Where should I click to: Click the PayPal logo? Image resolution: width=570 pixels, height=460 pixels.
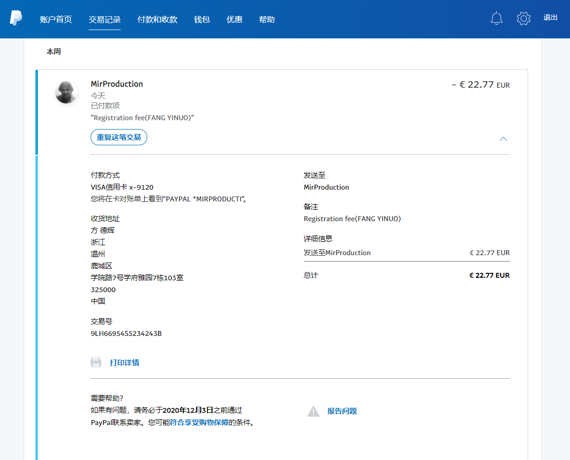coord(16,18)
